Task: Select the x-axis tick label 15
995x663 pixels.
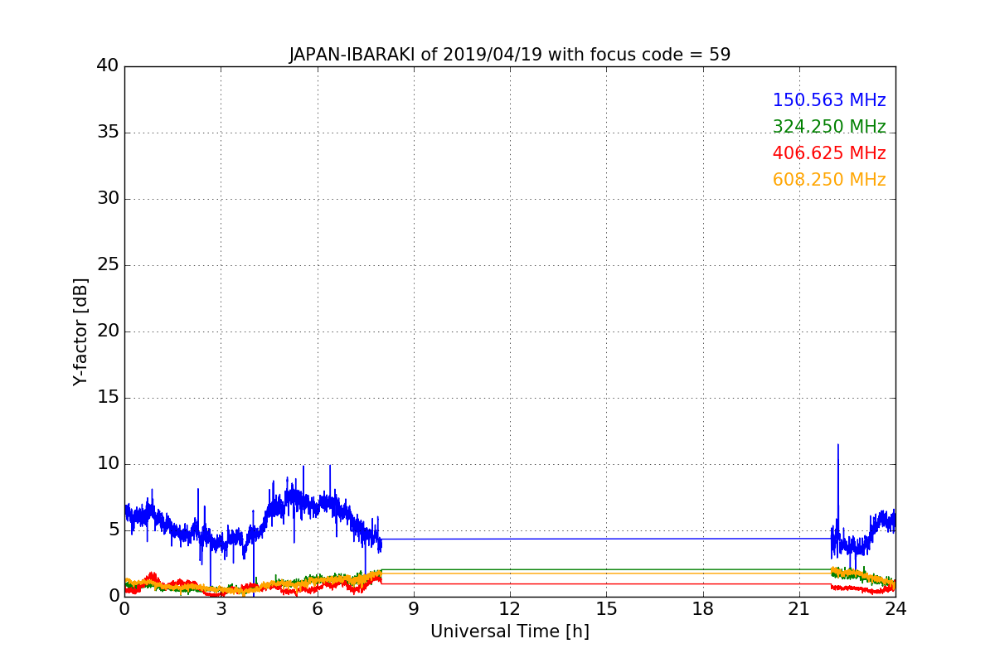Action: pos(606,608)
